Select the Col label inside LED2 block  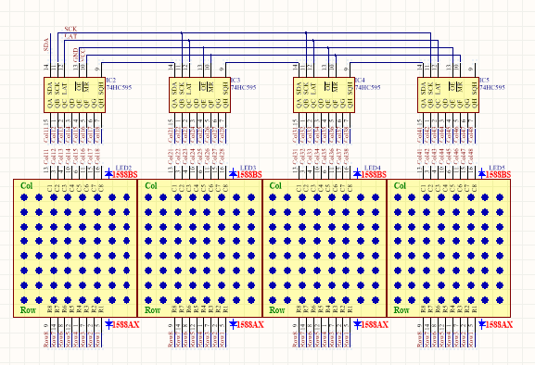tap(26, 185)
